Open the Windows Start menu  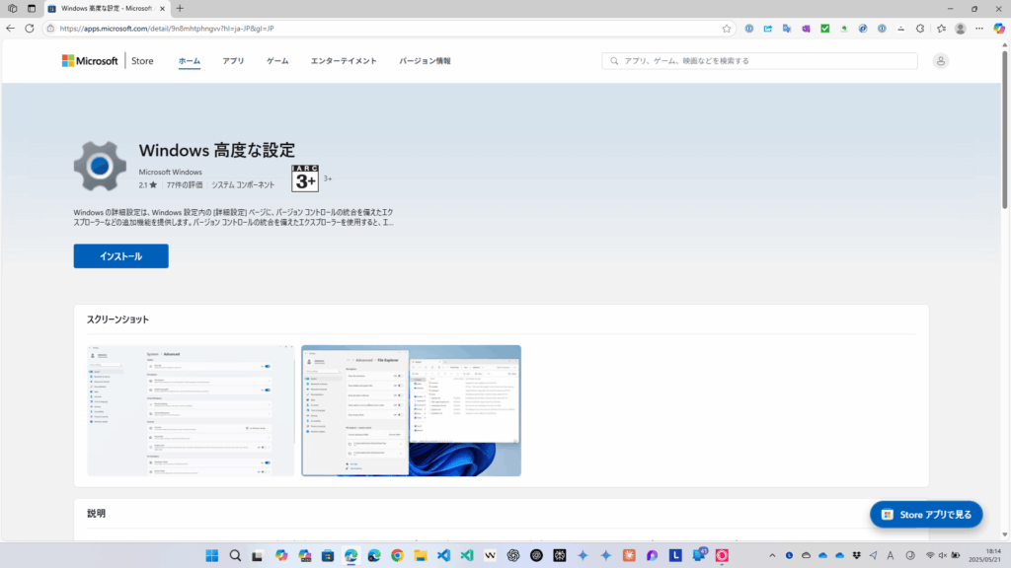pyautogui.click(x=211, y=555)
